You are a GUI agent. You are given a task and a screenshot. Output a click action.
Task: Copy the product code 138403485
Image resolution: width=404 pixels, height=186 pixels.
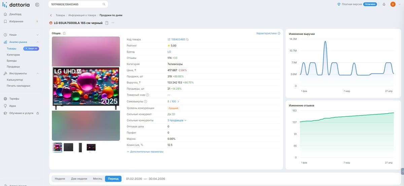(x=188, y=40)
